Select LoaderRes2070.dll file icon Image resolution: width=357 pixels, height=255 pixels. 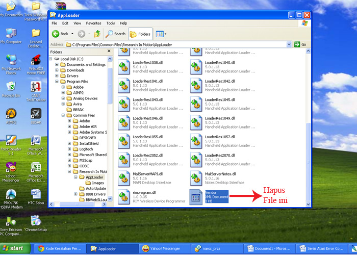[x=196, y=159]
